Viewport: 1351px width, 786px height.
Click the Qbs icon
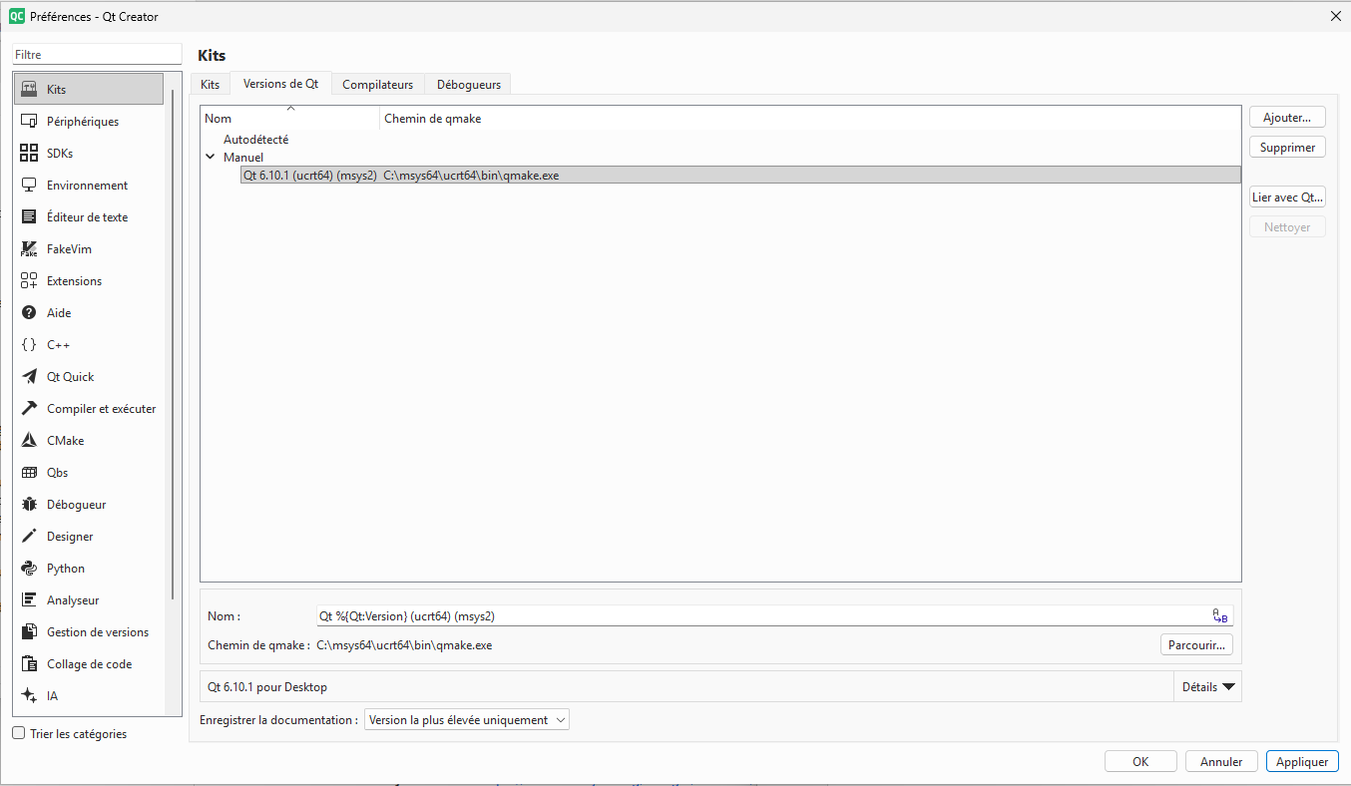pyautogui.click(x=29, y=472)
